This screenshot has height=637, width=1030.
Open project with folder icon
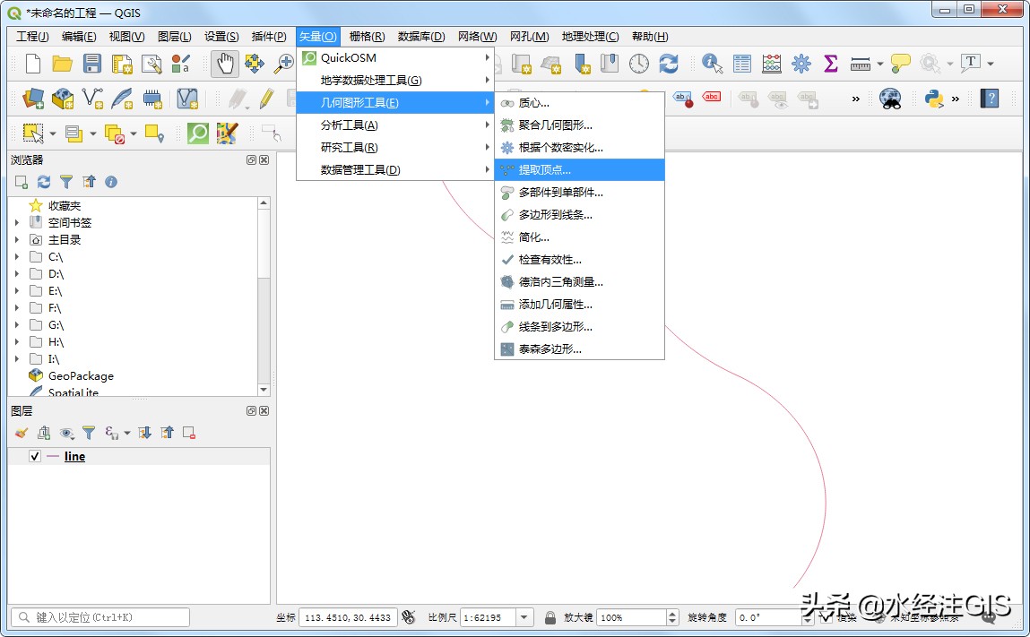pos(63,64)
